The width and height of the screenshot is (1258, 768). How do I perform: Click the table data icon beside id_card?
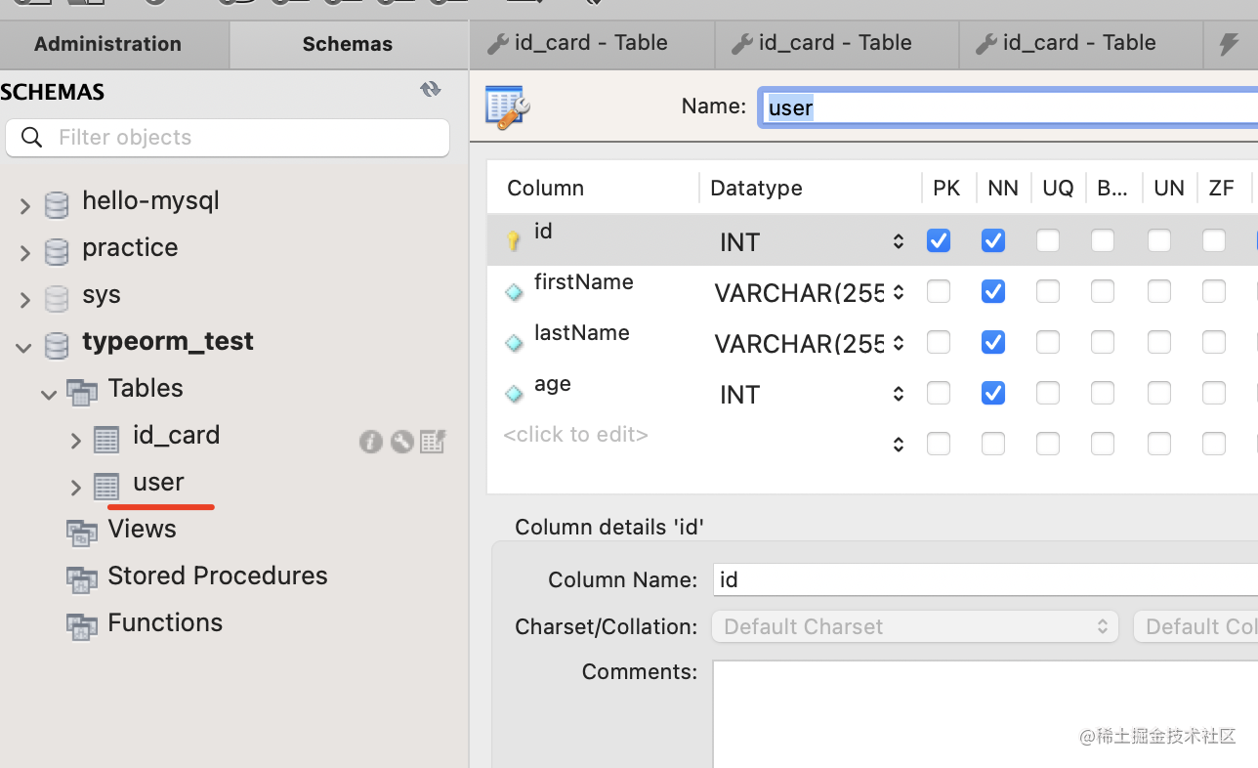point(433,442)
